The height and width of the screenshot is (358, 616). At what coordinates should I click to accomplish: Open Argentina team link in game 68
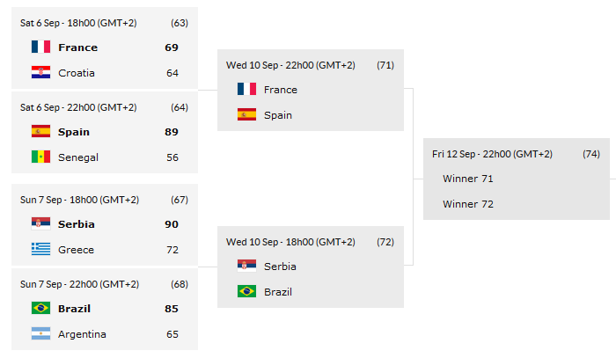(82, 334)
